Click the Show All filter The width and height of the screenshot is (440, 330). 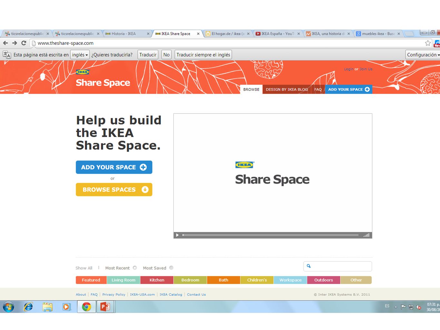(84, 268)
